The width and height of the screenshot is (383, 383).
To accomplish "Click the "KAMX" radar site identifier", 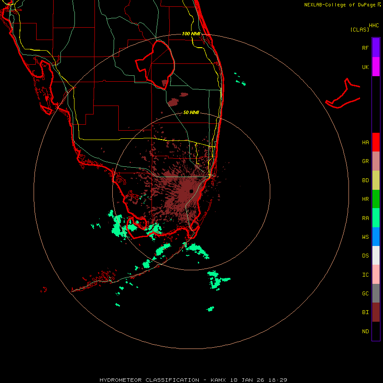I will (218, 380).
